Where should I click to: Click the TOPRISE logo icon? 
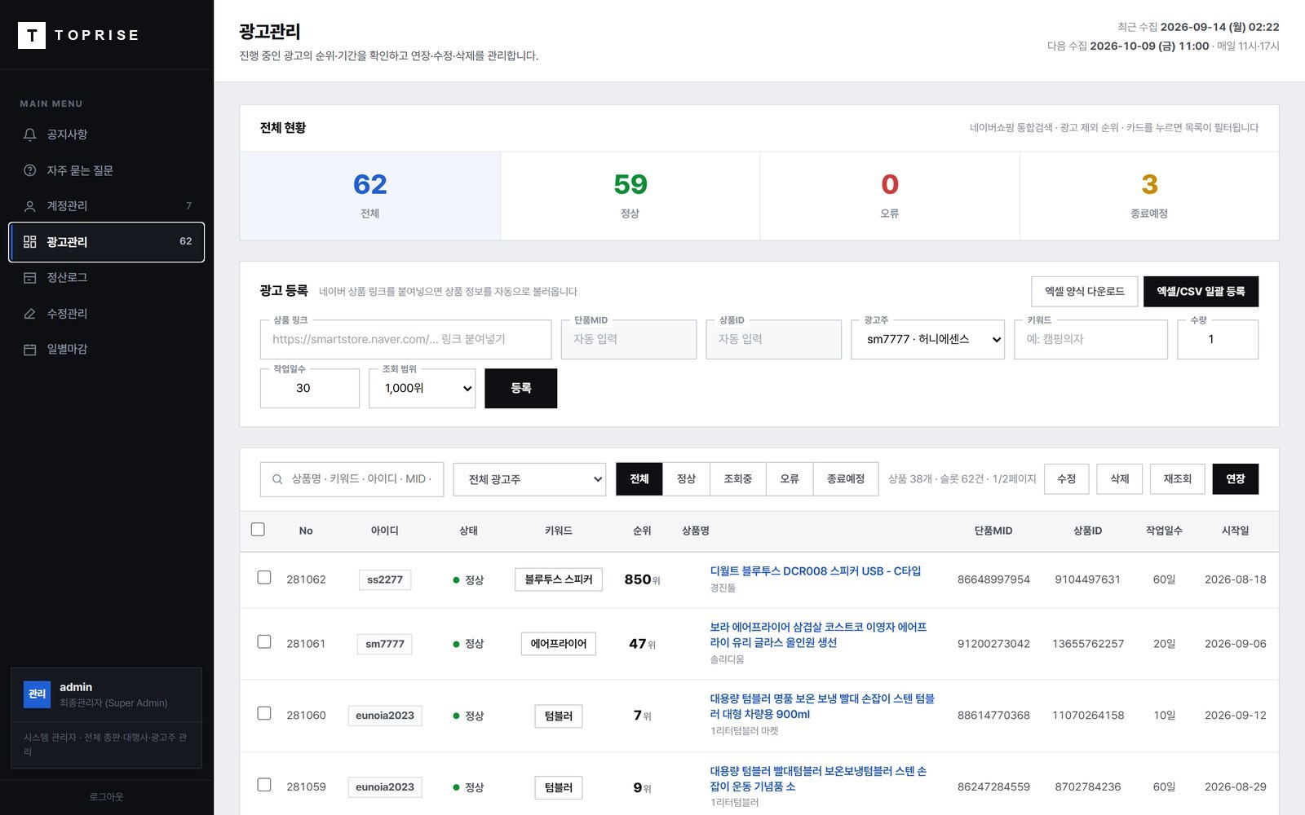point(32,35)
